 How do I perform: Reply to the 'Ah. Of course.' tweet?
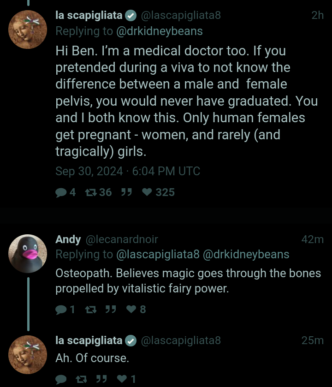point(61,380)
